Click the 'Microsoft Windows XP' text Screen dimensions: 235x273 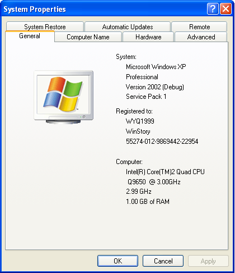tap(156, 67)
